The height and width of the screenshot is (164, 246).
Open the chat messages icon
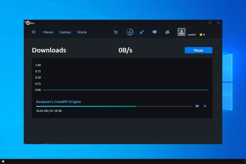pos(155,32)
